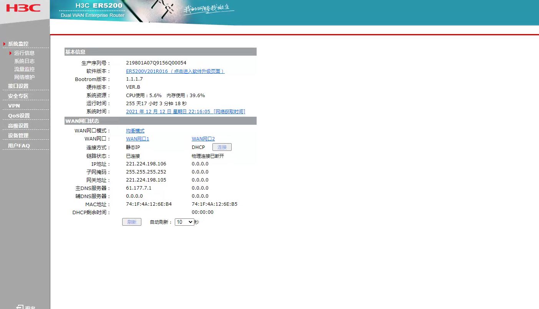Click the ER5200V201R016 software upgrade link
Viewport: 539px width, 309px height.
(x=175, y=71)
